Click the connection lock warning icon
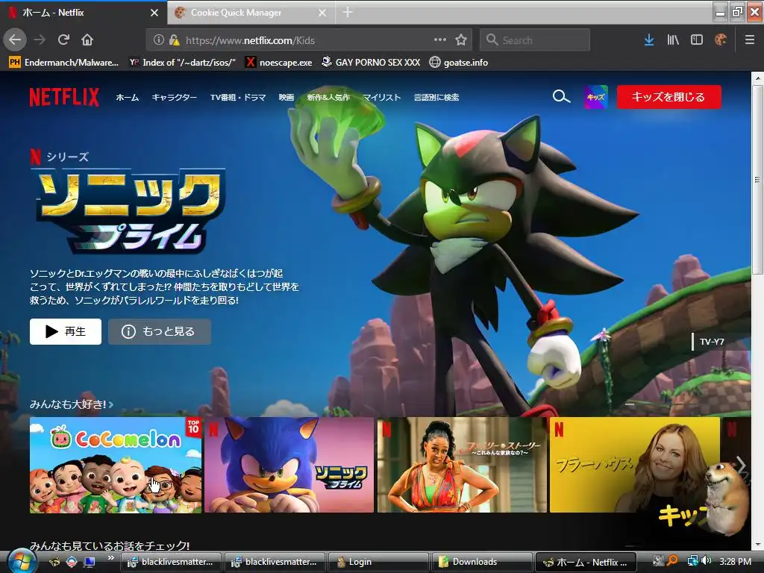764x573 pixels. pos(174,40)
